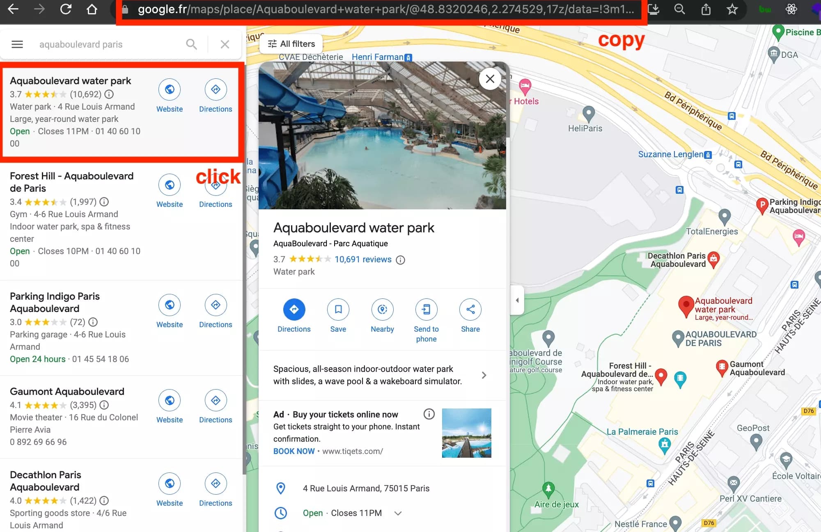
Task: Open the ticket ad thumbnail image
Action: tap(466, 433)
